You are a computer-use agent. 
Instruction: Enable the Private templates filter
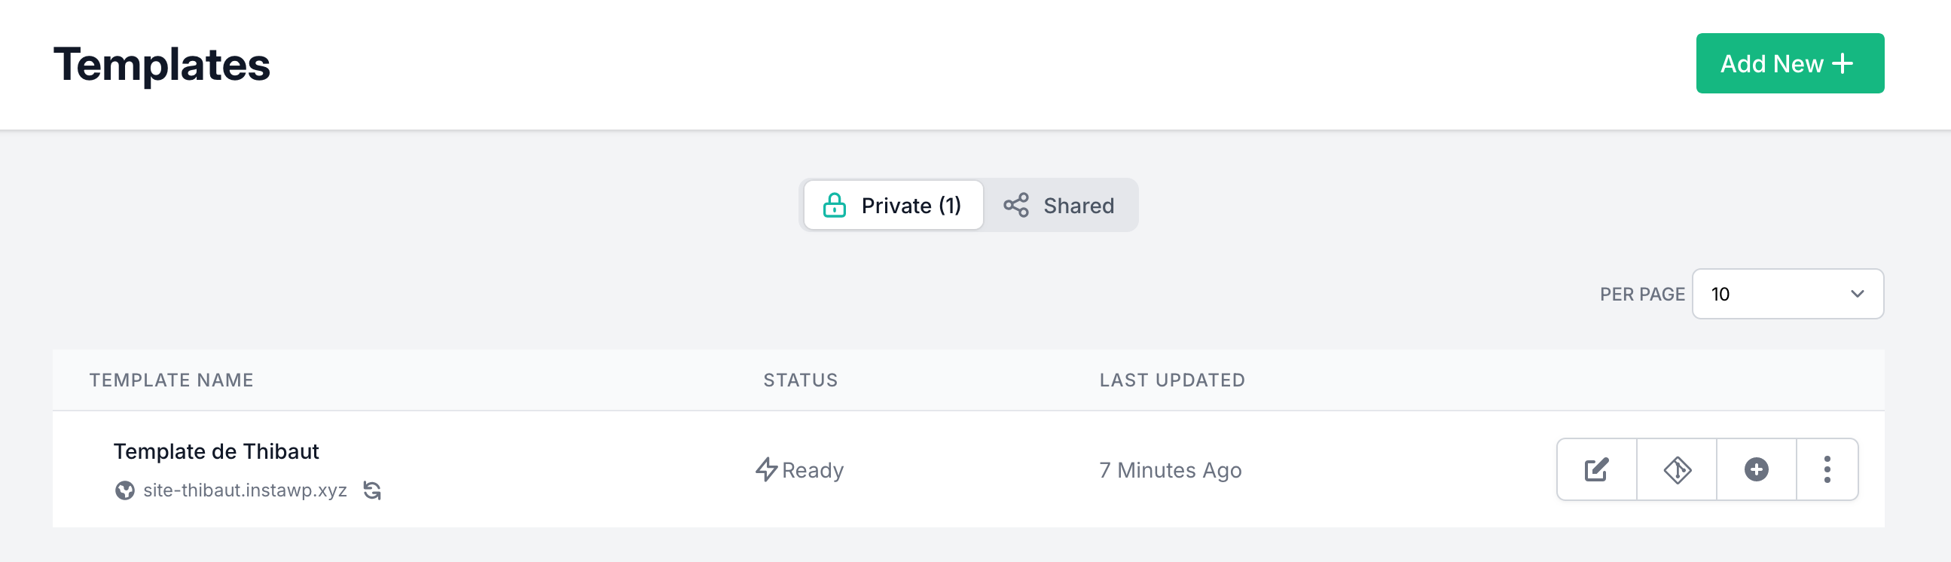893,204
